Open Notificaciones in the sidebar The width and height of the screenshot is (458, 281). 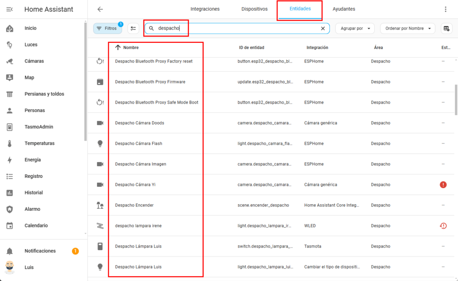[40, 251]
